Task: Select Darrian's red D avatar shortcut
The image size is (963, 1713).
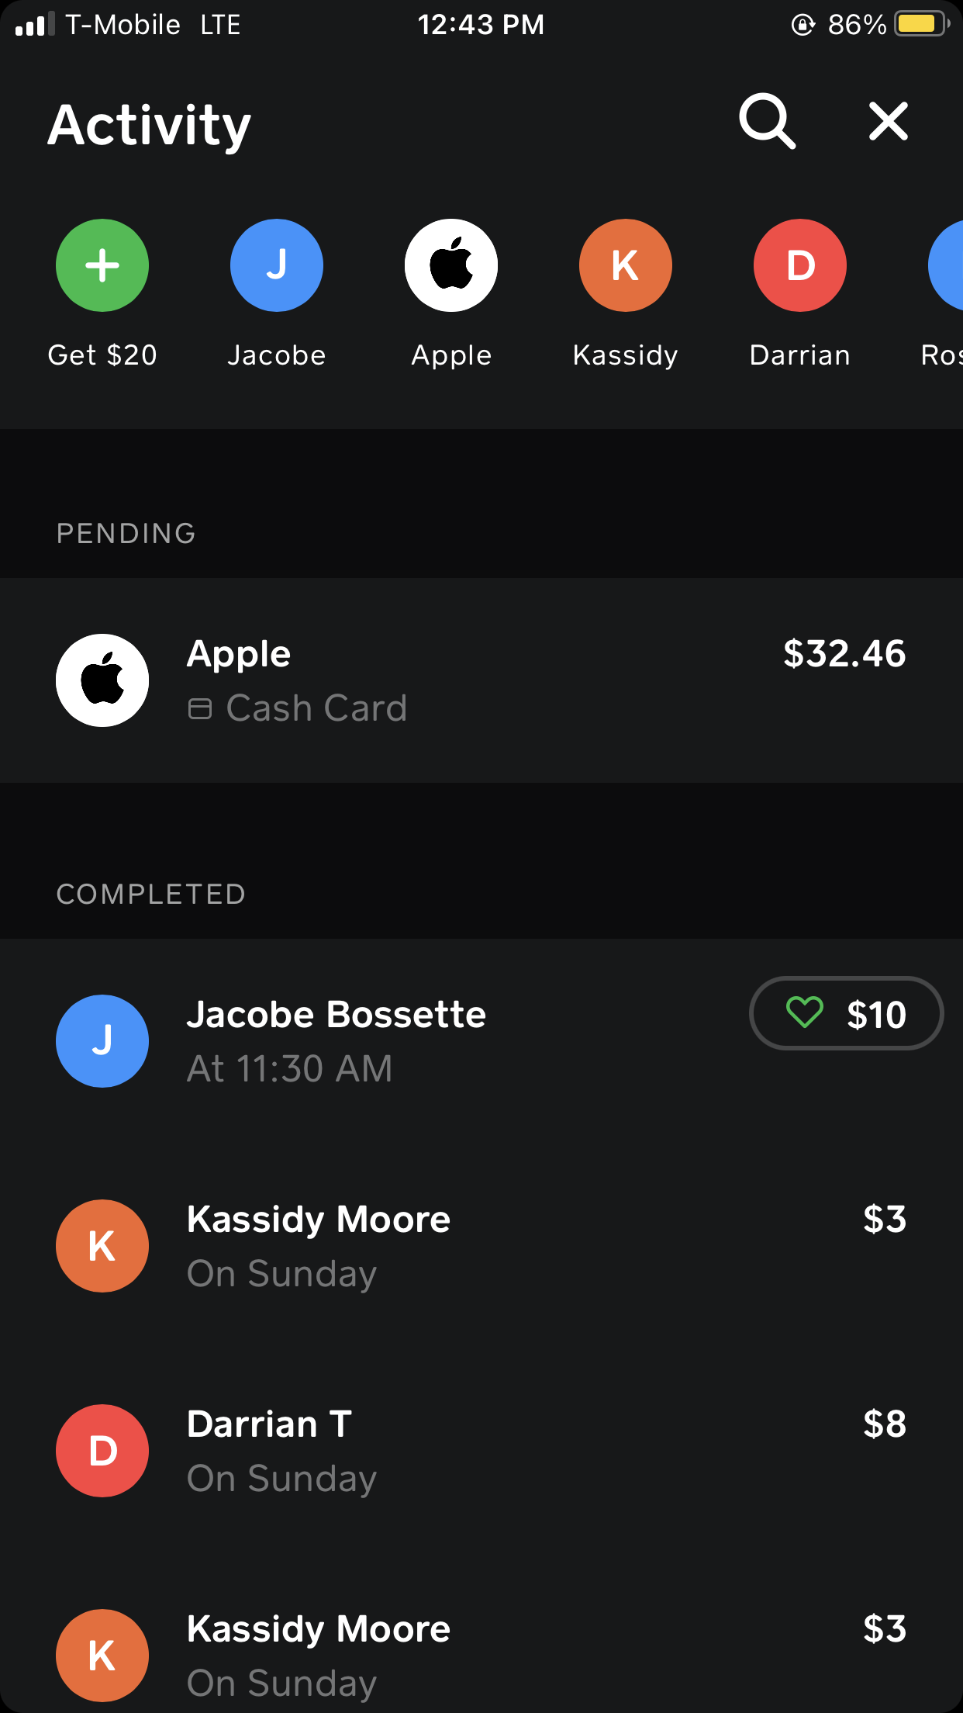Action: point(800,265)
